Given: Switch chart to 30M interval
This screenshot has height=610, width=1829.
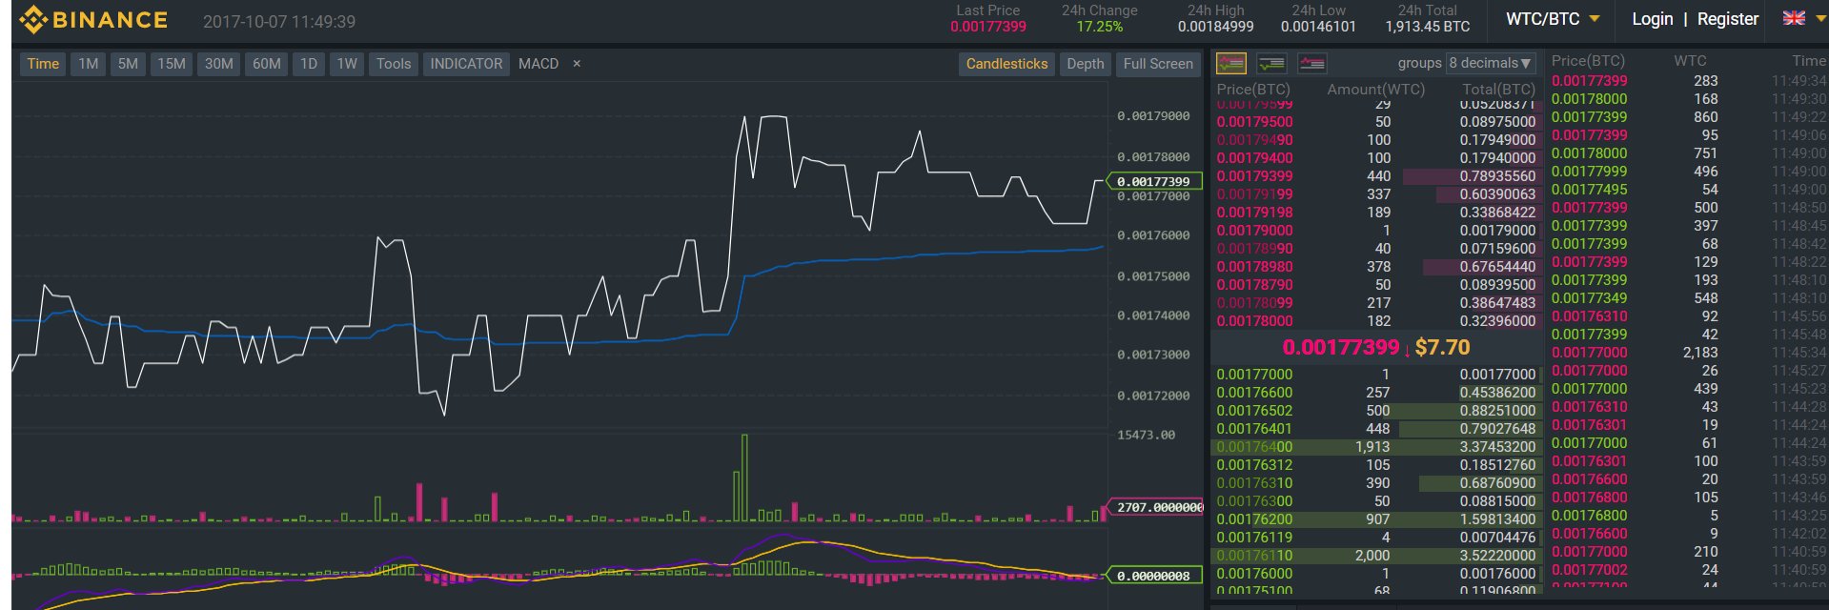Looking at the screenshot, I should (218, 64).
